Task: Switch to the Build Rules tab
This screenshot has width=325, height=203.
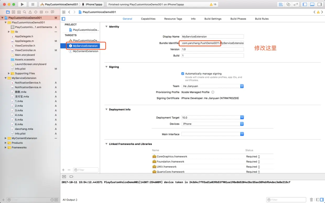Action: 262,19
